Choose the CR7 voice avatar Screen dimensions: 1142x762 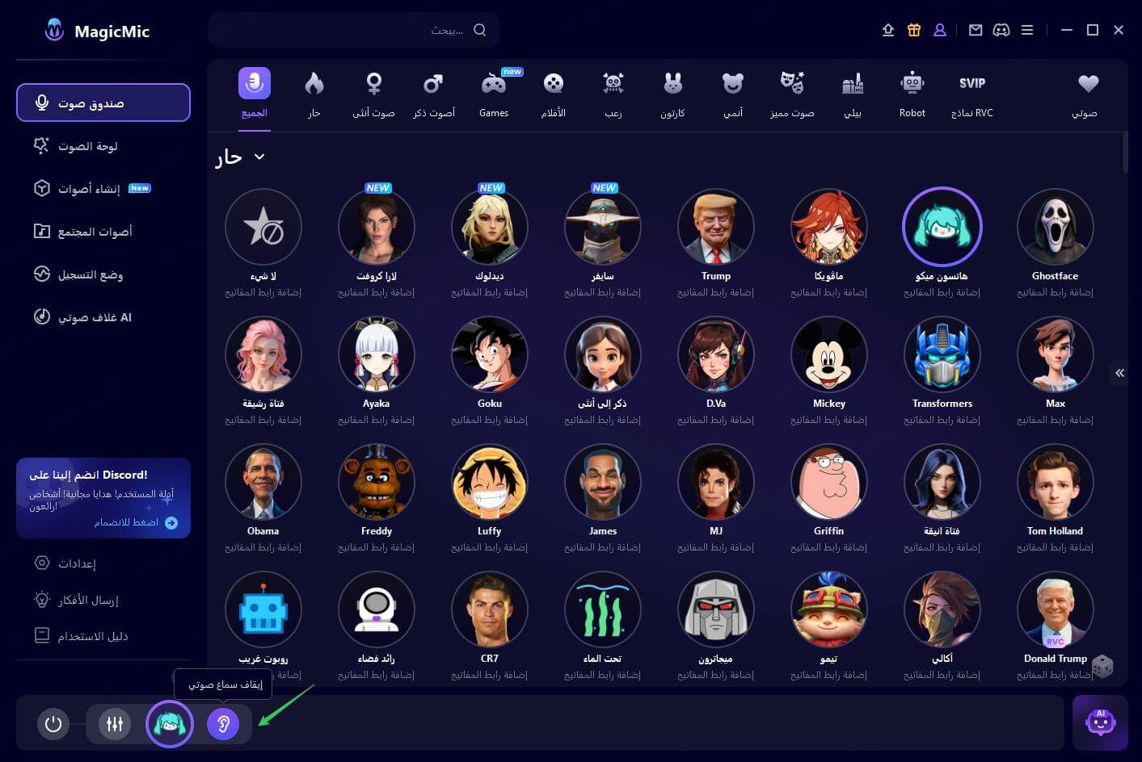click(x=490, y=610)
